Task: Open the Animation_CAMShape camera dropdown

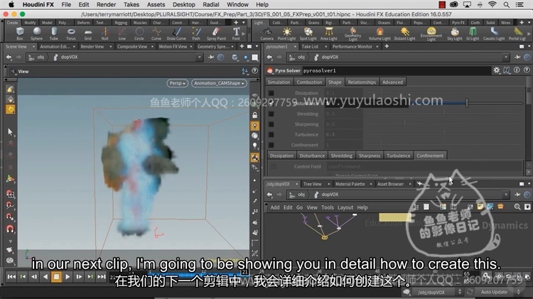Action: (219, 83)
